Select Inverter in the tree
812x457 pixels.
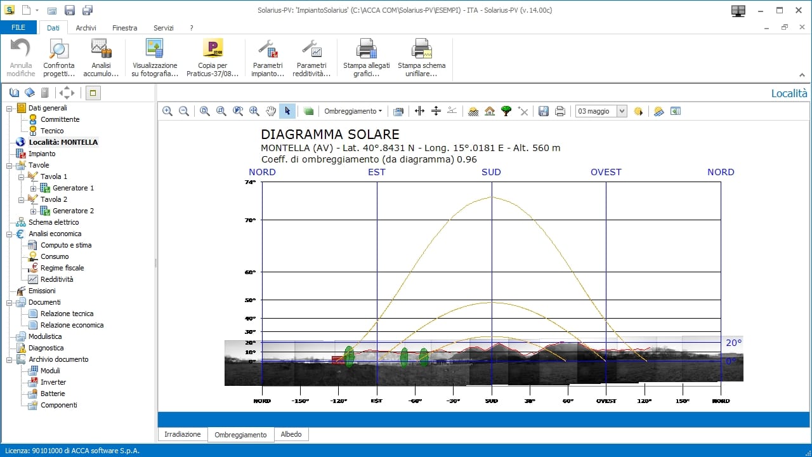coord(53,382)
